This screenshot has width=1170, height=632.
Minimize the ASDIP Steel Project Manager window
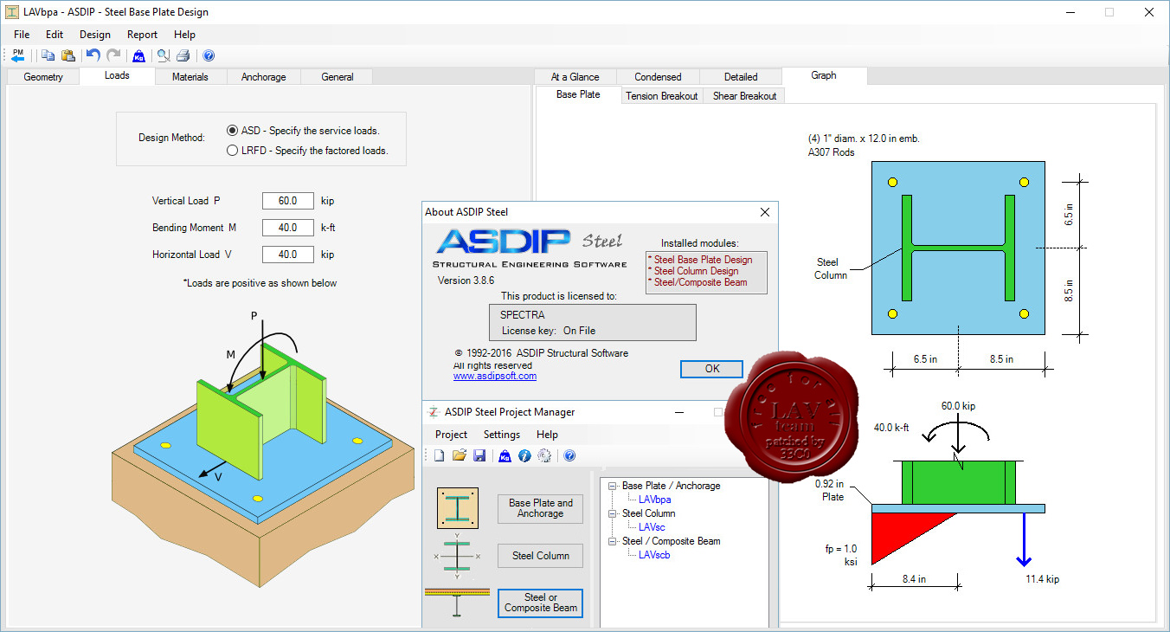678,412
